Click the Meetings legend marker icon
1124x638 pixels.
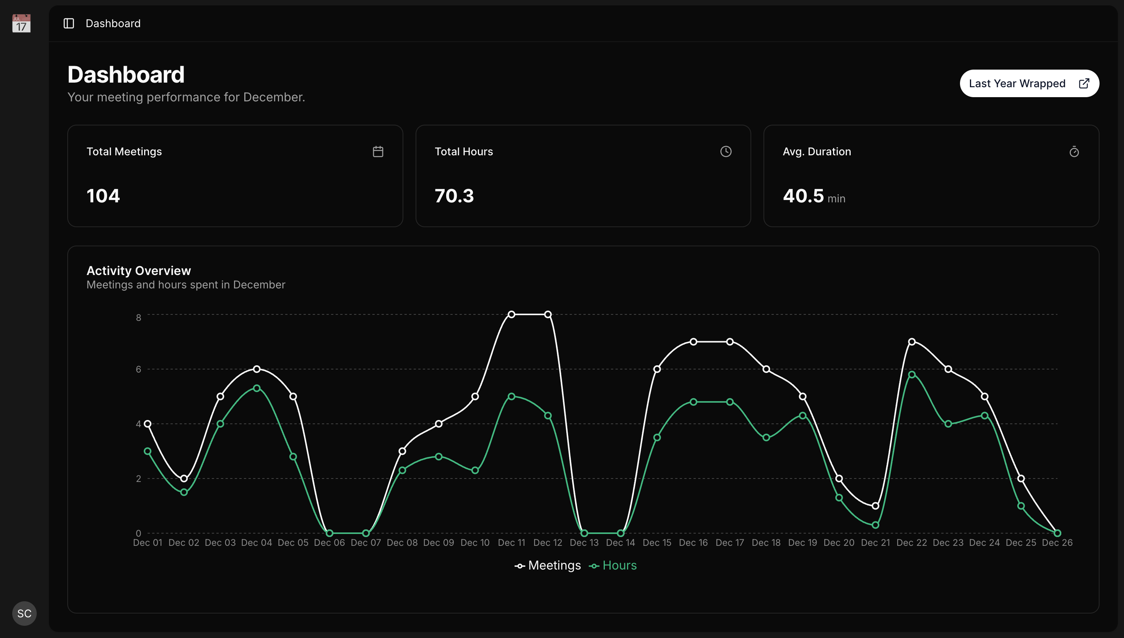pos(520,566)
